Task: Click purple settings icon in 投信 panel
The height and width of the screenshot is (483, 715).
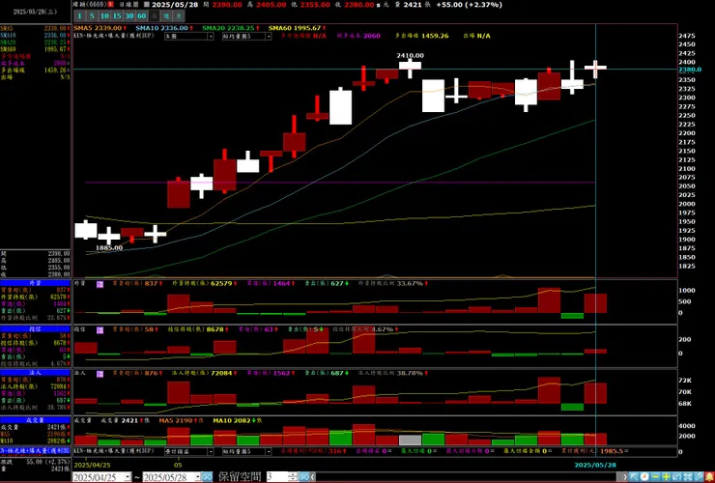Action: [x=100, y=329]
